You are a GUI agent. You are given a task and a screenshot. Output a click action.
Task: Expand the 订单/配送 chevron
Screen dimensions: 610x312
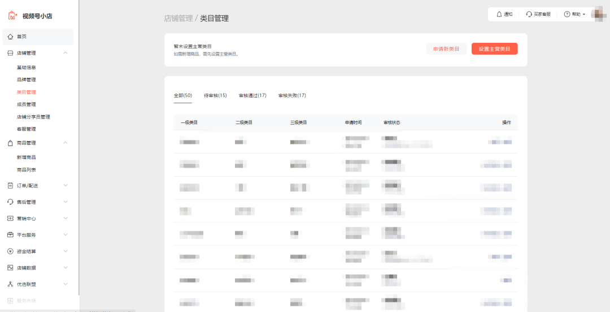[66, 185]
